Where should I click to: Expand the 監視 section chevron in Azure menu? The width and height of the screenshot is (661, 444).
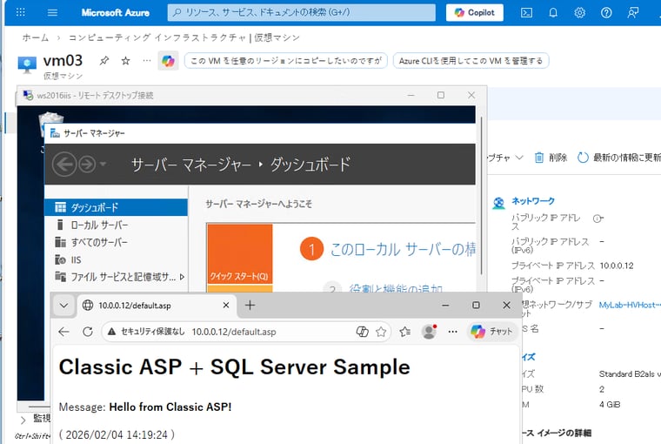[23, 420]
